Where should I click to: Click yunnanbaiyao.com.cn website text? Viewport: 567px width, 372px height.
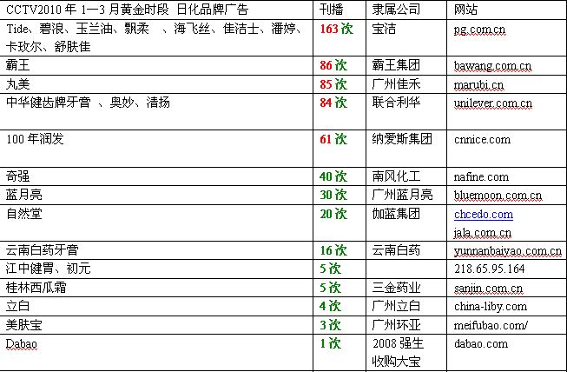[x=508, y=251]
